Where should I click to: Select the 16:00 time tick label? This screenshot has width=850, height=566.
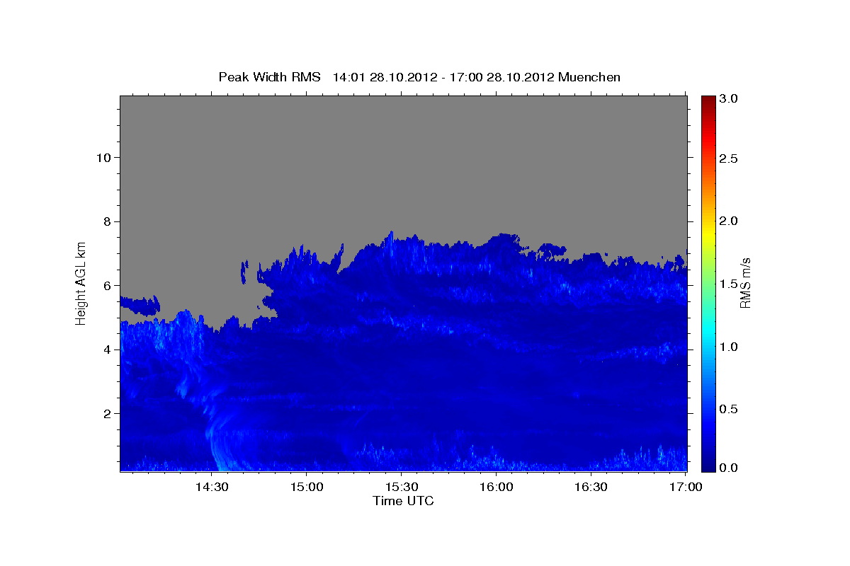496,487
